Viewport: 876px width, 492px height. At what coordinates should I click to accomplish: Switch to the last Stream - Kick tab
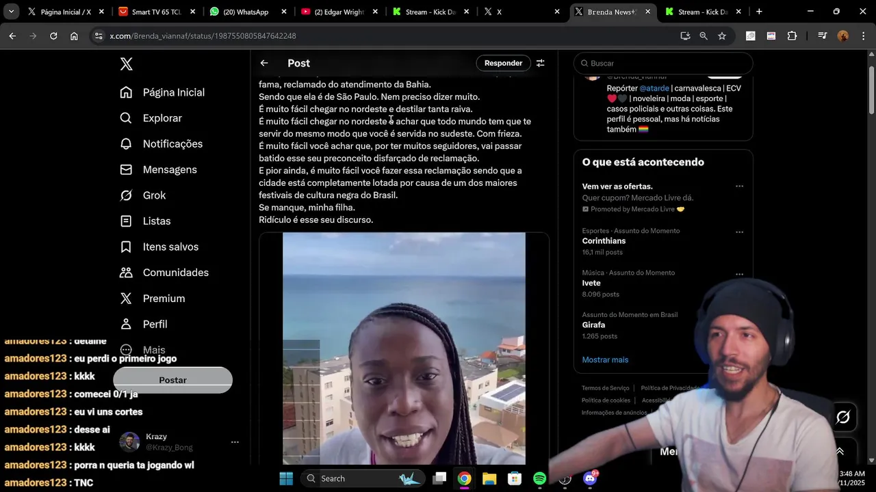[x=701, y=12]
